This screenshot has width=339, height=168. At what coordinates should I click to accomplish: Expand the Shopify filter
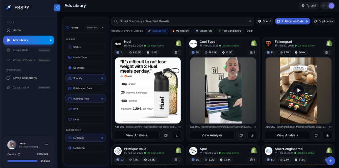pos(85,78)
